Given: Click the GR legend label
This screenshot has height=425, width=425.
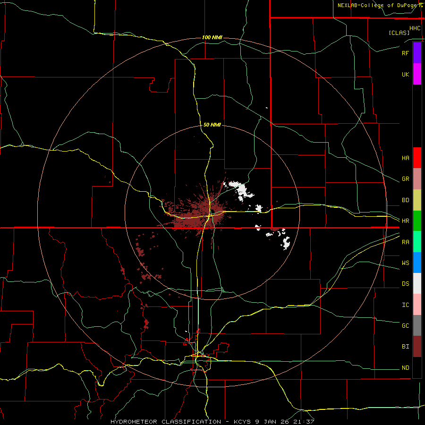Looking at the screenshot, I should (x=405, y=179).
